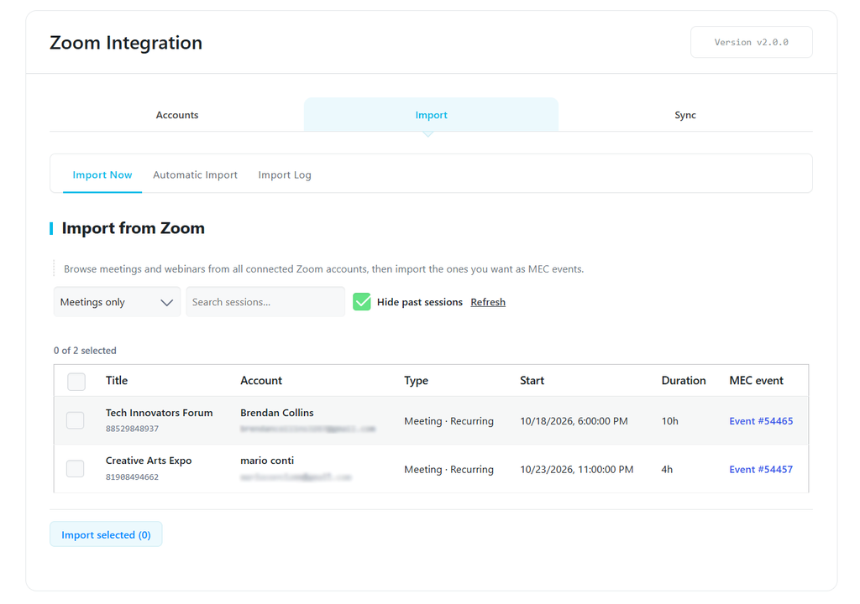
Task: Select the Import tab
Action: tap(431, 115)
